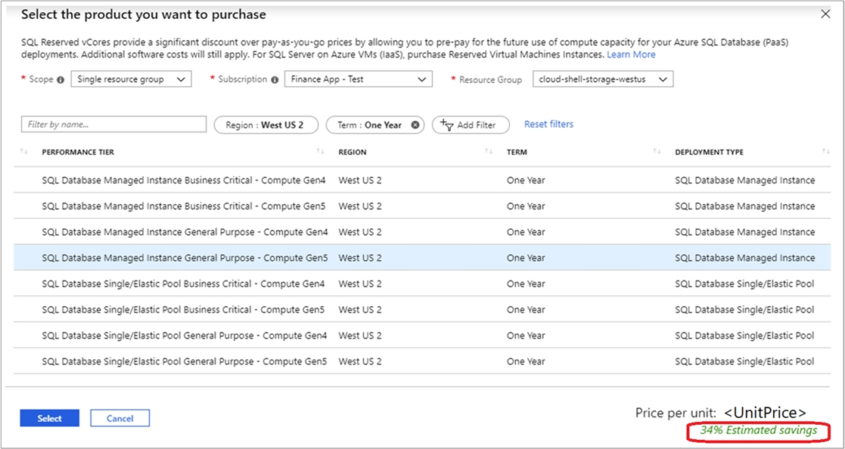
Task: Click the Scope info icon
Action: click(61, 79)
